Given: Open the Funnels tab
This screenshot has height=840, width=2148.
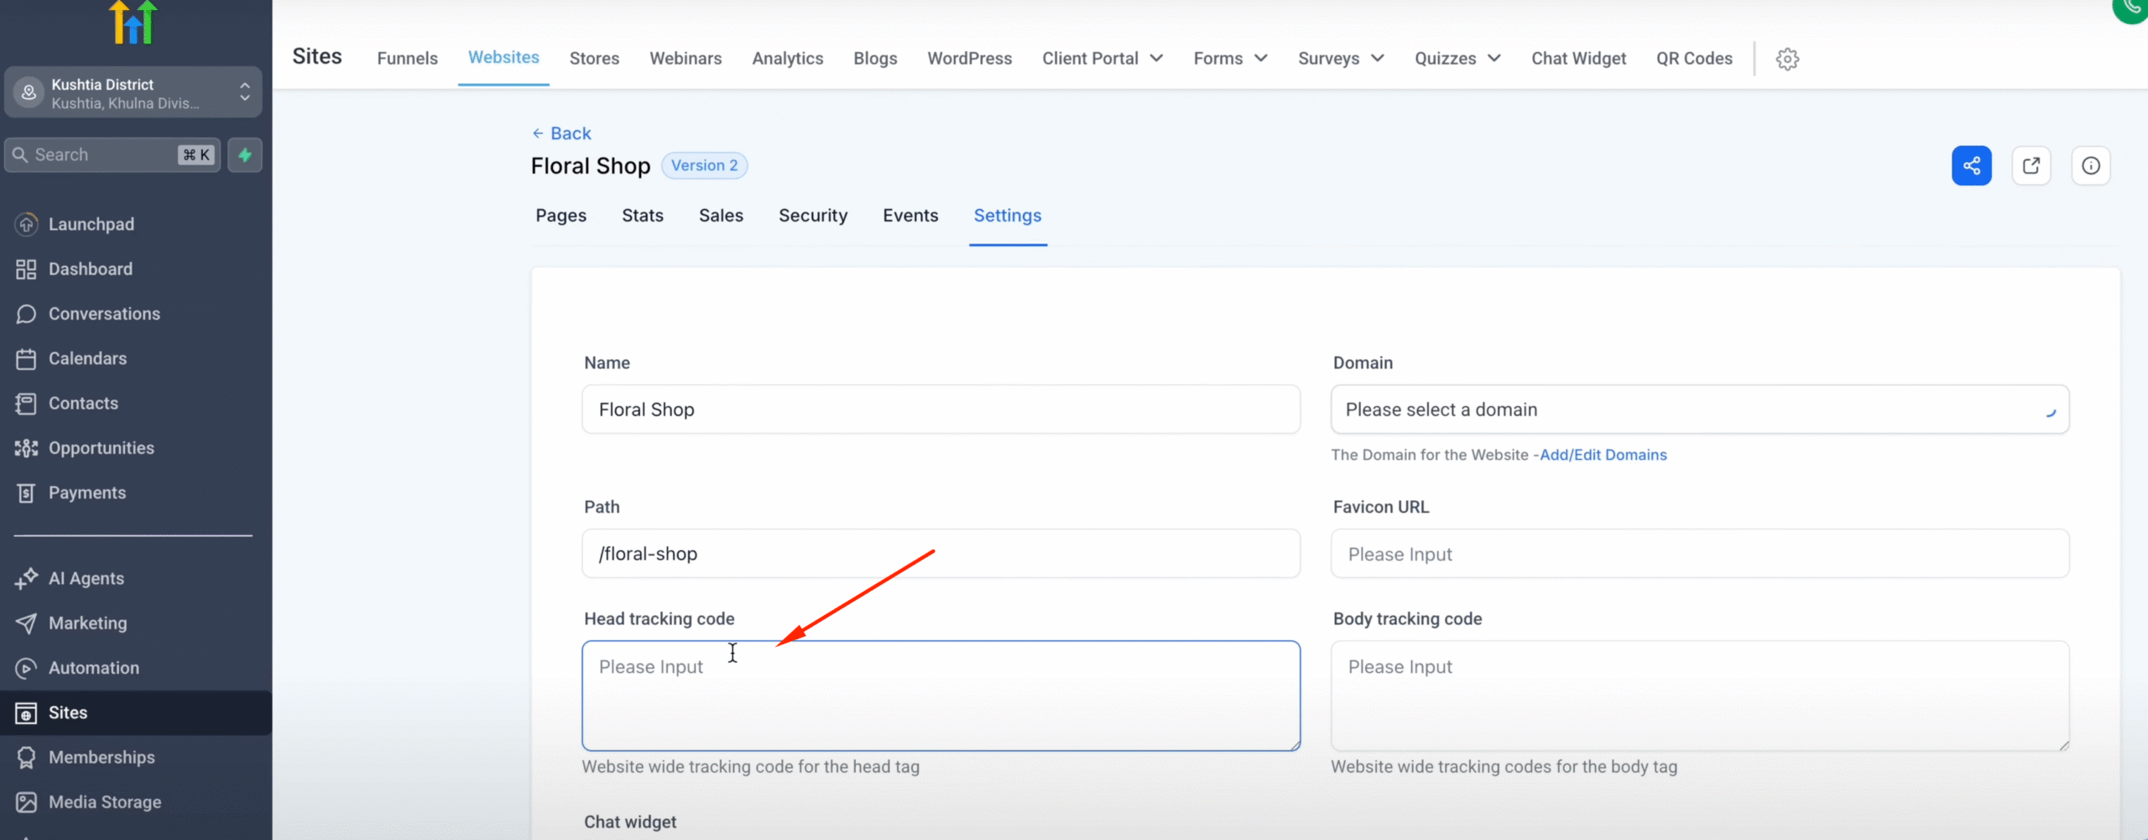Looking at the screenshot, I should pos(407,58).
